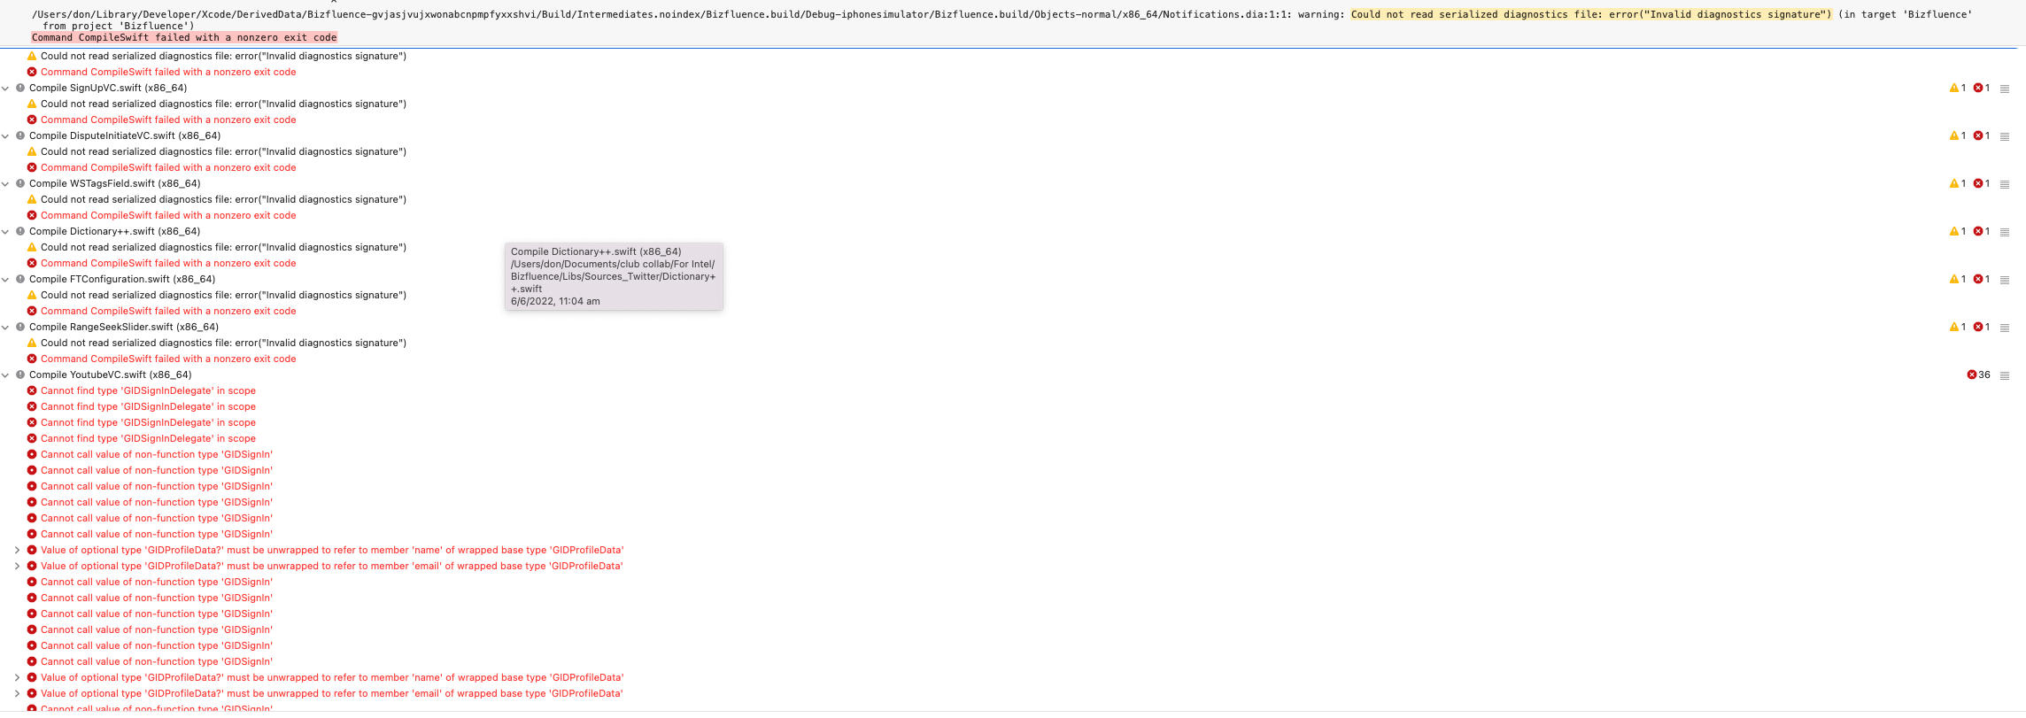Click the Dictionary++.swift file path tooltip
Image resolution: width=2026 pixels, height=718 pixels.
pyautogui.click(x=614, y=276)
